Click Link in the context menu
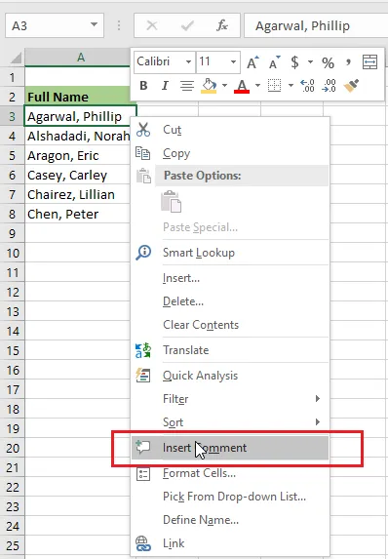388x559 pixels. 230,543
